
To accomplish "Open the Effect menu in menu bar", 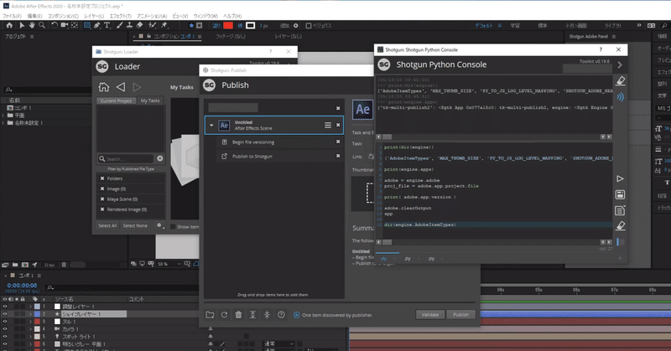I will 119,16.
